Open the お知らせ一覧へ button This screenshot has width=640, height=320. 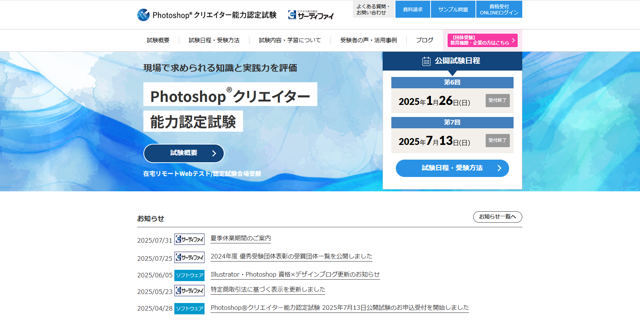point(498,217)
